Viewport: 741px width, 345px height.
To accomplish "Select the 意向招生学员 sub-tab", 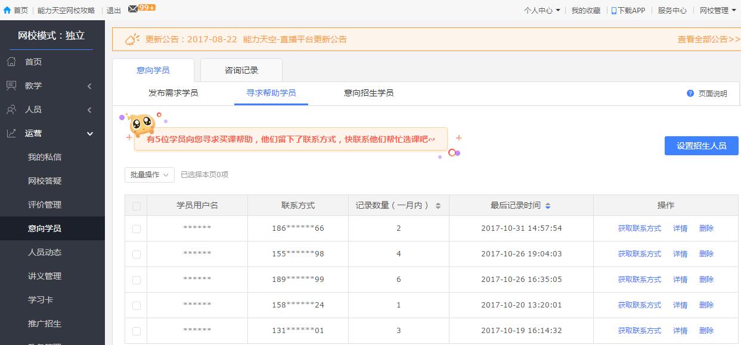I will 368,93.
